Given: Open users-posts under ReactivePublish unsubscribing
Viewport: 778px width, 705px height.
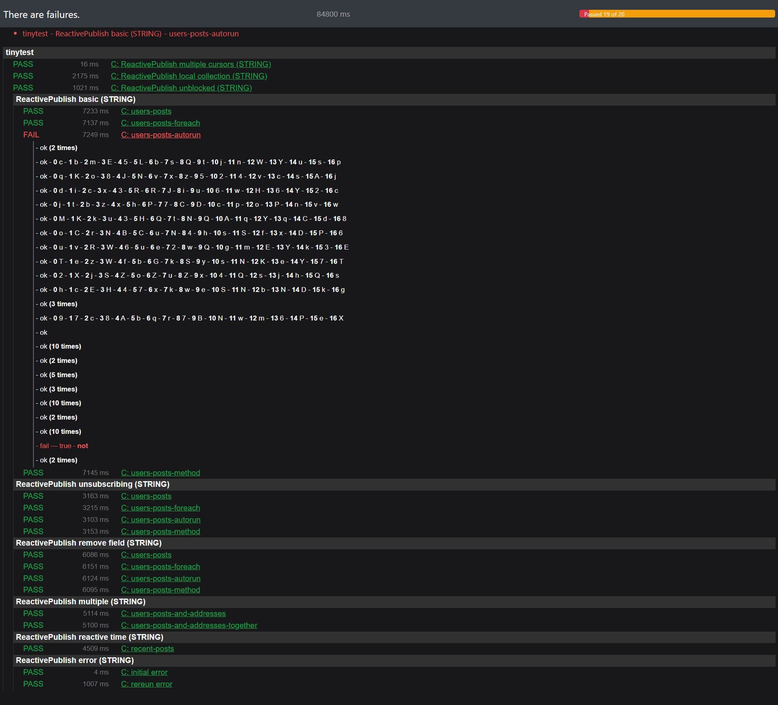Looking at the screenshot, I should [146, 496].
